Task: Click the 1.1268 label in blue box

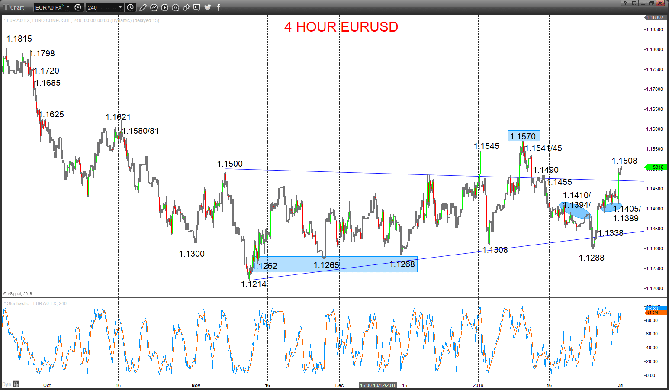Action: click(x=402, y=264)
